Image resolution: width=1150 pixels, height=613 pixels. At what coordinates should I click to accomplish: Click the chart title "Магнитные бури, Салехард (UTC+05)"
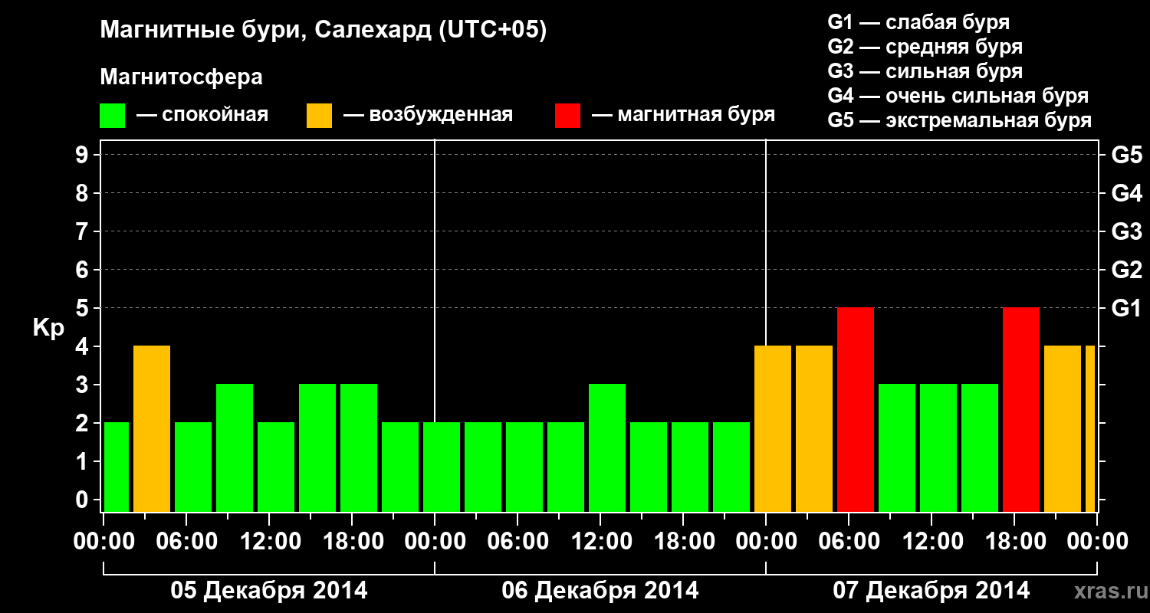coord(324,31)
